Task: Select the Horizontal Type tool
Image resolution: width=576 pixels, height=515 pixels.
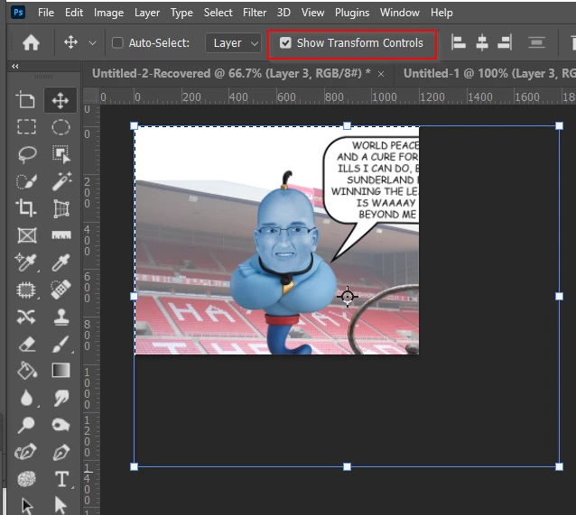Action: (x=61, y=479)
